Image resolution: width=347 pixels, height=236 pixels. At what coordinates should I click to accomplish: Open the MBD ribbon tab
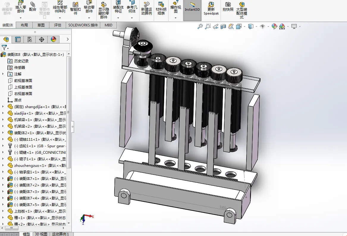click(109, 25)
